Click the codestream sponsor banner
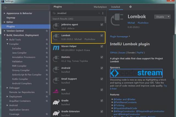The height and width of the screenshot is (117, 176). (x=136, y=73)
